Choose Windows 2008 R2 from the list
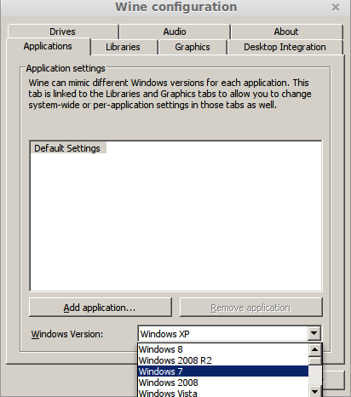The width and height of the screenshot is (351, 397). click(x=223, y=360)
